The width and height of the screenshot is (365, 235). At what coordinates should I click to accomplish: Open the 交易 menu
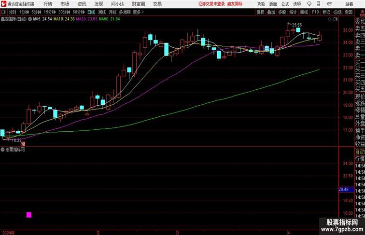(157, 4)
